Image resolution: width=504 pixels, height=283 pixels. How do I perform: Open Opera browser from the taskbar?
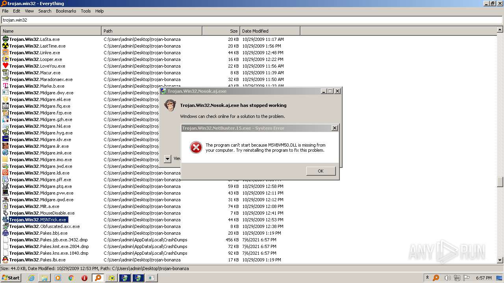pyautogui.click(x=84, y=278)
